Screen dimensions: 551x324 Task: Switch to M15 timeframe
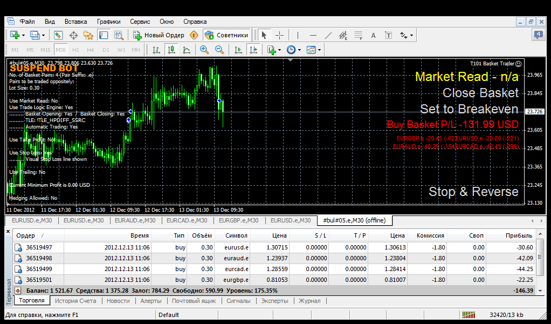45,50
